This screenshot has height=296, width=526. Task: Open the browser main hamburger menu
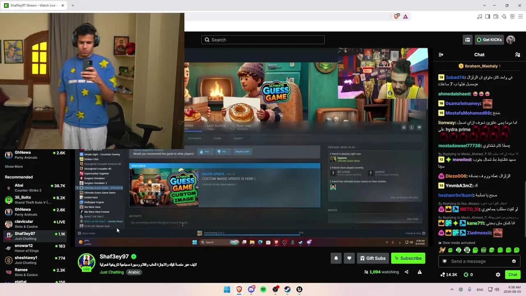(x=520, y=16)
